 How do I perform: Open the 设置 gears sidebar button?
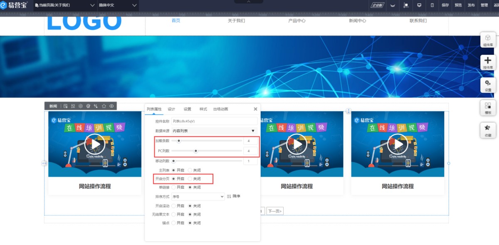(488, 85)
